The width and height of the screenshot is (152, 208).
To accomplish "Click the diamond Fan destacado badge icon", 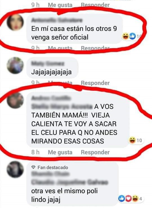I will 33,167.
